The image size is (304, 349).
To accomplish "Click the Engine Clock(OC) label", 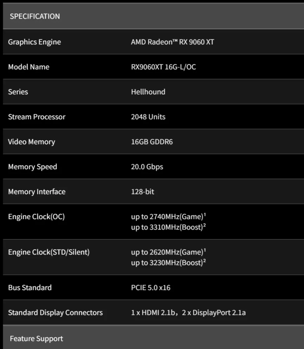I will tap(36, 216).
